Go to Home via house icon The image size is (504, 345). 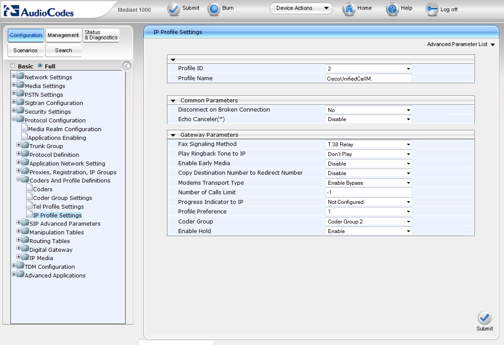pos(349,9)
